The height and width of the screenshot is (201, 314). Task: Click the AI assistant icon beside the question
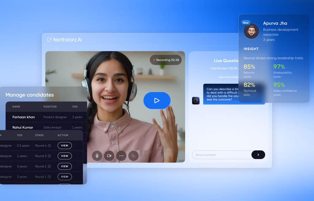click(x=196, y=100)
